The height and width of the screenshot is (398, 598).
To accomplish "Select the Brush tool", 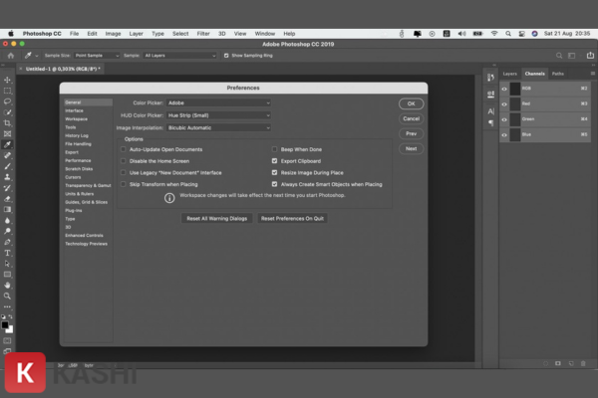I will [7, 166].
